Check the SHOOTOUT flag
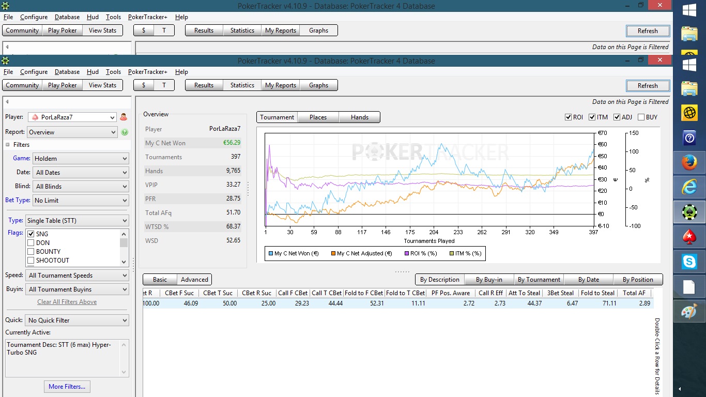Viewport: 706px width, 397px height. click(x=31, y=261)
